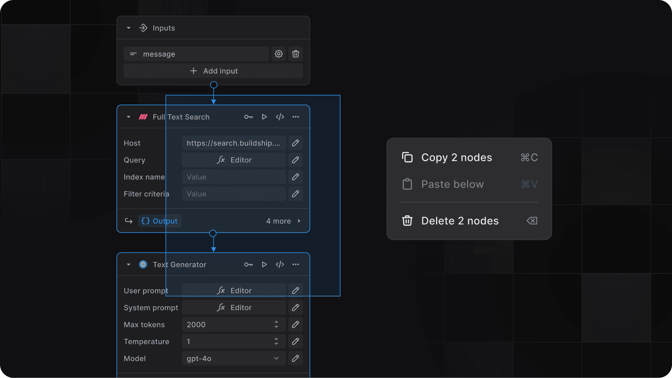The width and height of the screenshot is (672, 378).
Task: Open settings for the message input
Action: point(279,54)
